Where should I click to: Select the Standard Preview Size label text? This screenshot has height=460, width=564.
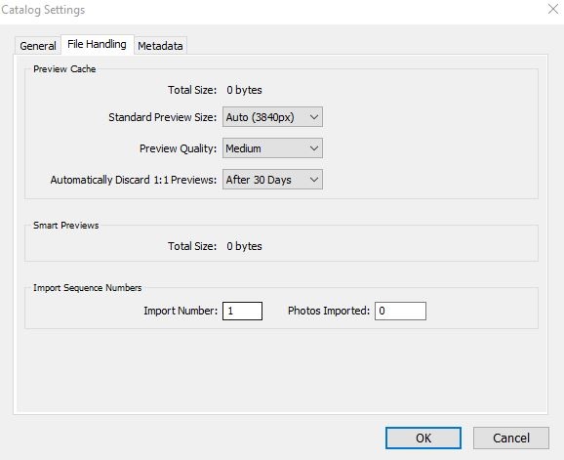click(x=163, y=117)
